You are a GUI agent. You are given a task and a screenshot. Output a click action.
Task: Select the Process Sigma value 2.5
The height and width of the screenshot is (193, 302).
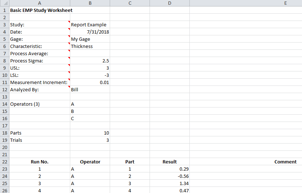[x=90, y=61]
